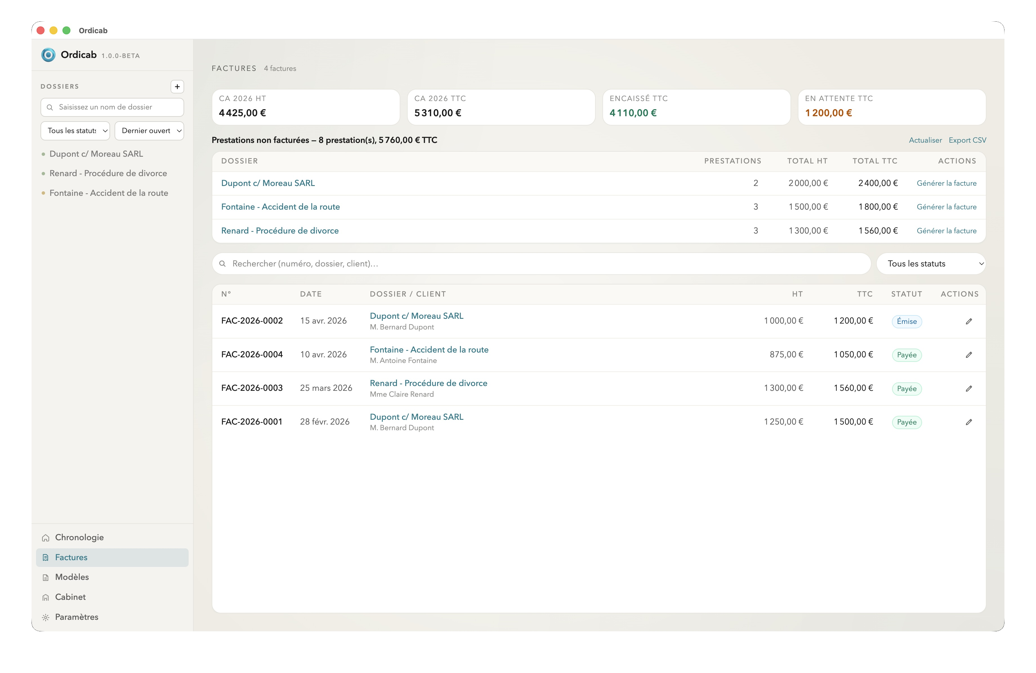
Task: Click the Factures invoice icon
Action: pos(46,558)
